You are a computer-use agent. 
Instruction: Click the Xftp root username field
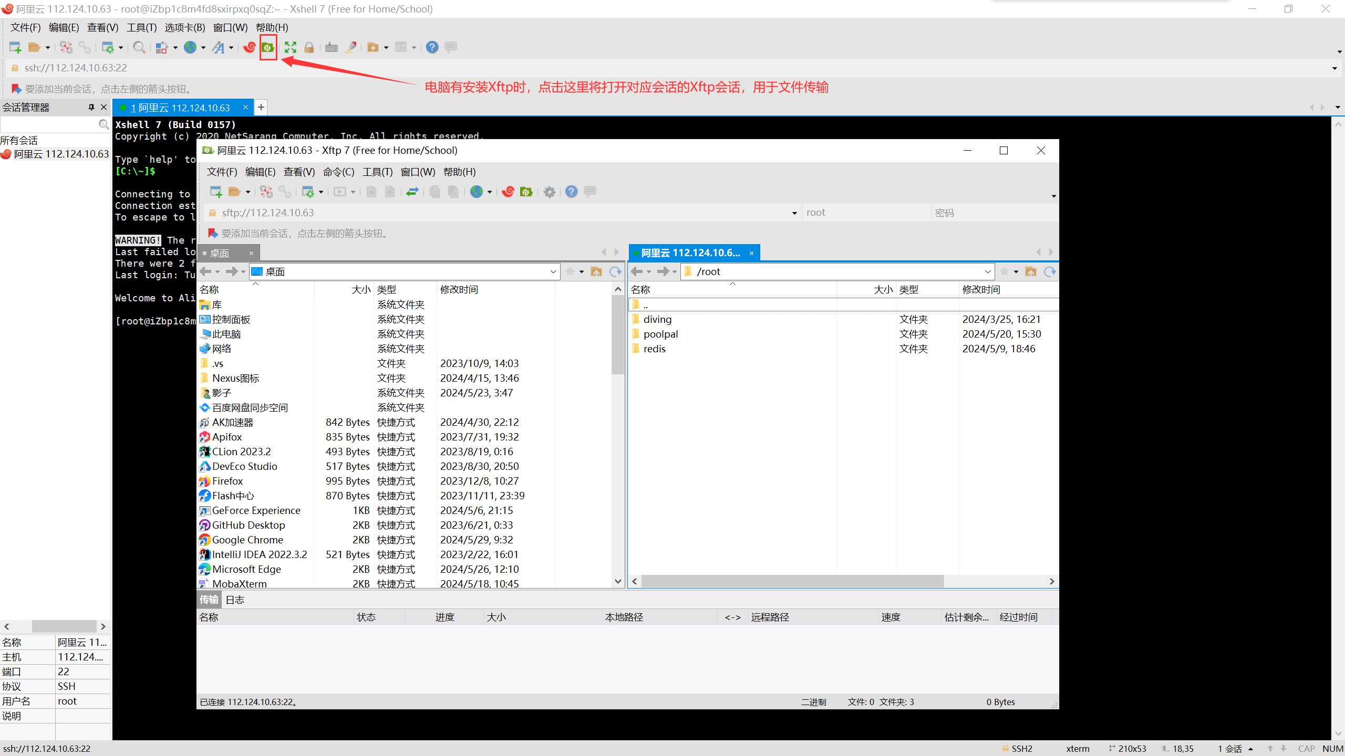coord(866,213)
